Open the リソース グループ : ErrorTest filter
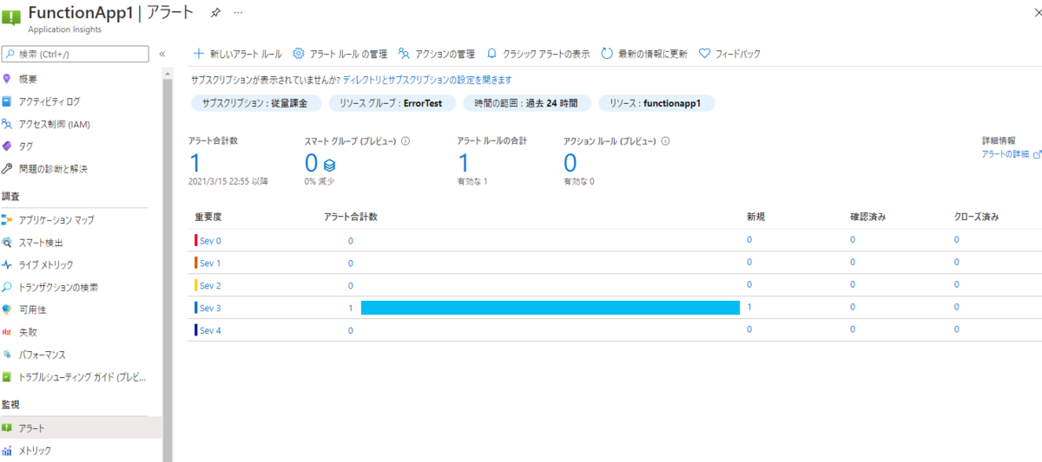Viewport: 1042px width, 462px height. 390,103
